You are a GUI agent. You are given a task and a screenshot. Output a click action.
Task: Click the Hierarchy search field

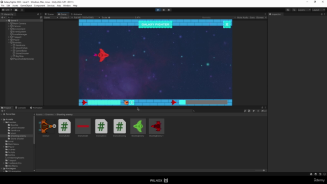pyautogui.click(x=23, y=17)
